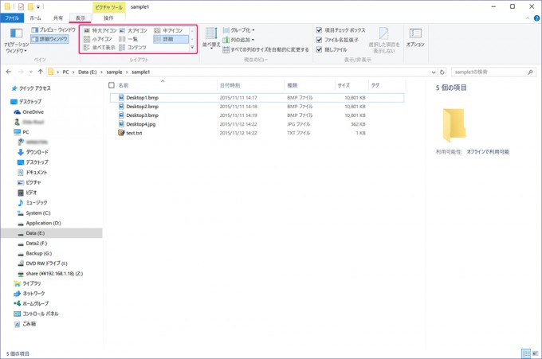Switch to details view via status bar icon
The width and height of the screenshot is (542, 359).
click(x=526, y=353)
